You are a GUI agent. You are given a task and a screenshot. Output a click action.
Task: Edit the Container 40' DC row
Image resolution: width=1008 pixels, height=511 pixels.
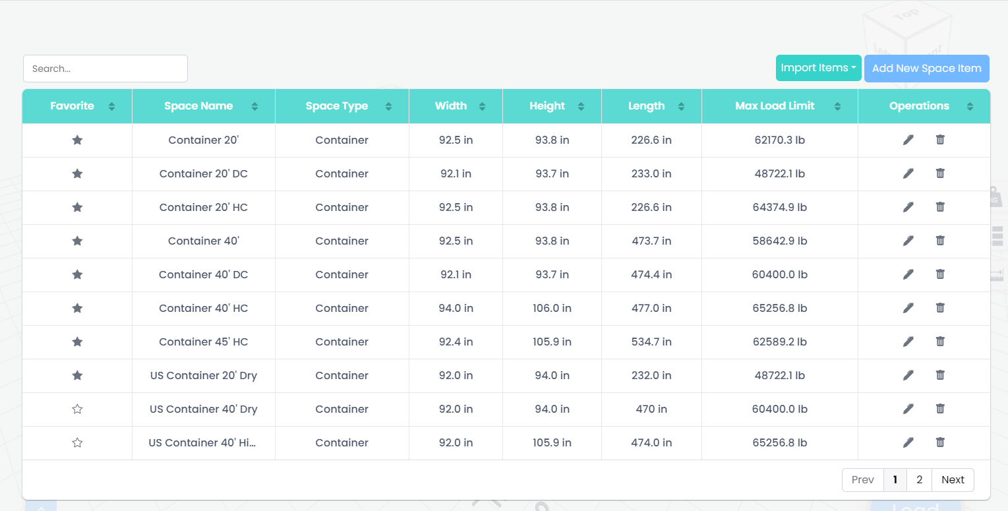click(908, 274)
